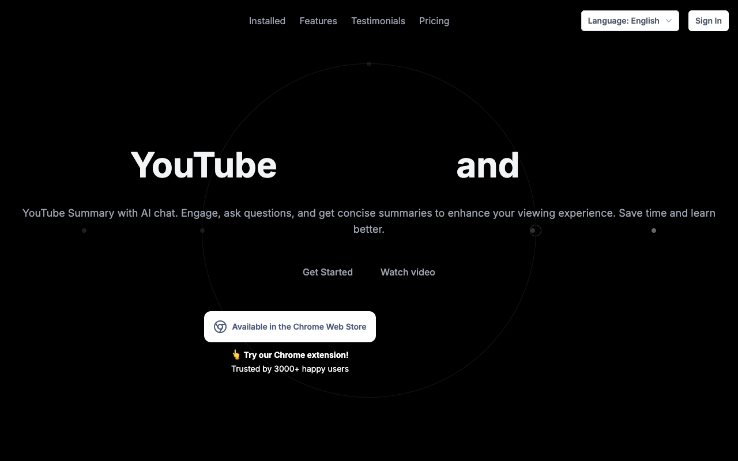Open the Testimonials nav link
Viewport: 738px width, 461px height.
378,21
